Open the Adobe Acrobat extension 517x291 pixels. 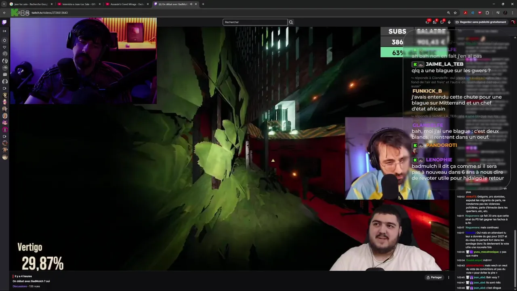pos(465,13)
